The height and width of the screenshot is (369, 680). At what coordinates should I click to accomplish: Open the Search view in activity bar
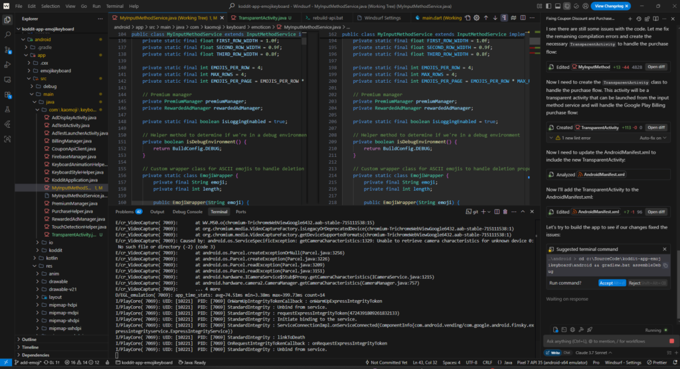pyautogui.click(x=7, y=34)
